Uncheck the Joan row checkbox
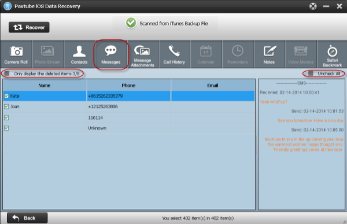This screenshot has height=224, width=347. pos(6,107)
